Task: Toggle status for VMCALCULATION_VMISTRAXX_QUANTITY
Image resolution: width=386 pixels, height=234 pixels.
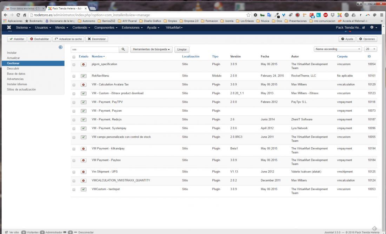Action: pos(84,180)
